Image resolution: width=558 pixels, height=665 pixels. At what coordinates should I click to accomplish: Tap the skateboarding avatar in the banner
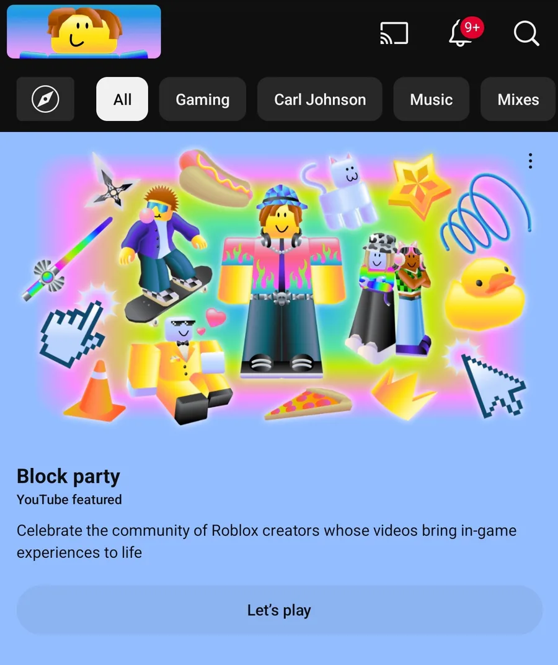tap(165, 250)
